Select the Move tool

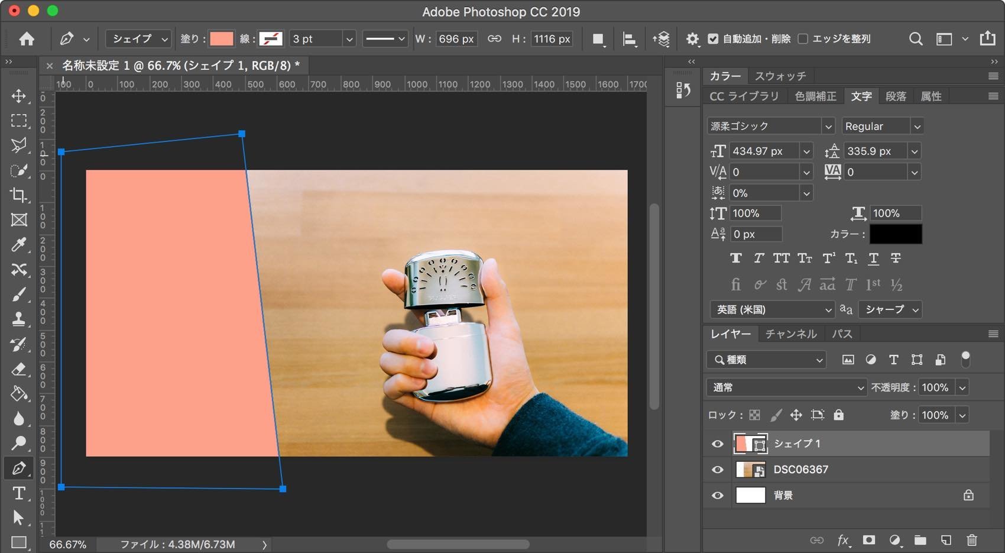click(x=19, y=96)
